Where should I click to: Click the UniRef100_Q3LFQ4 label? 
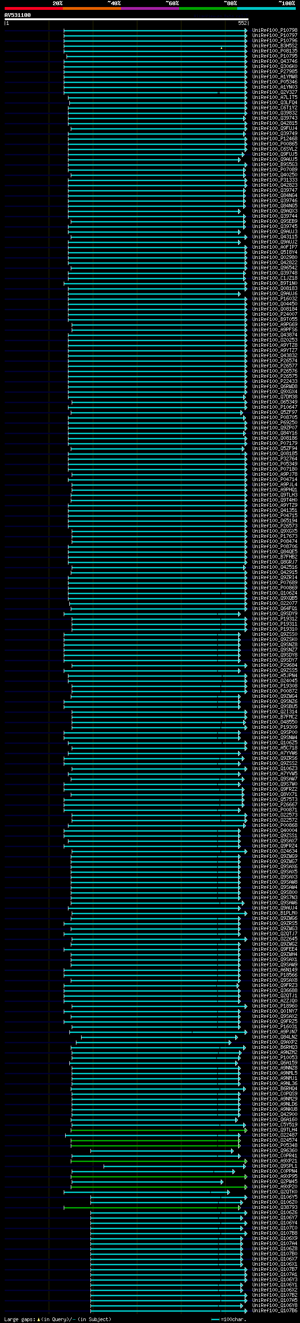click(x=275, y=103)
